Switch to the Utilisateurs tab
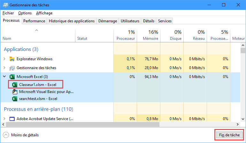 130,21
